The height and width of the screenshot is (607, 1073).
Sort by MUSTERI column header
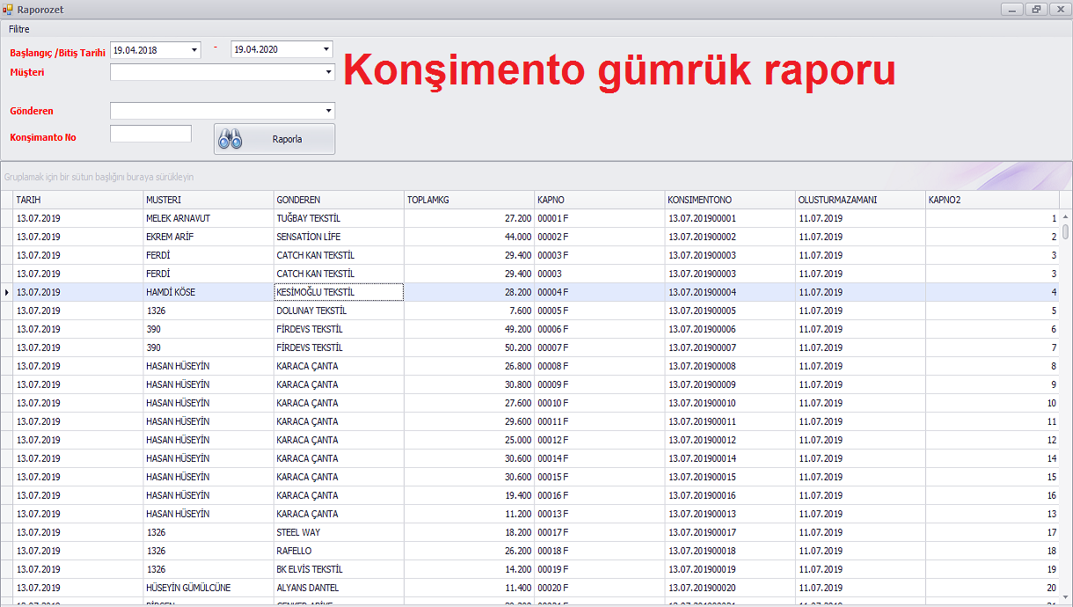pos(208,200)
